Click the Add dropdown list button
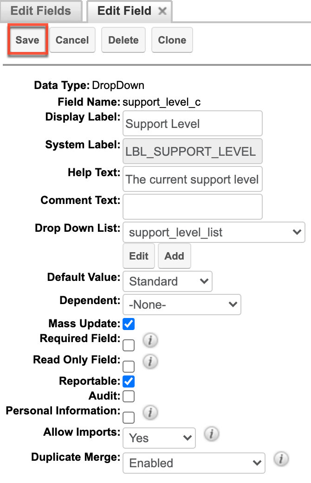 [x=174, y=256]
